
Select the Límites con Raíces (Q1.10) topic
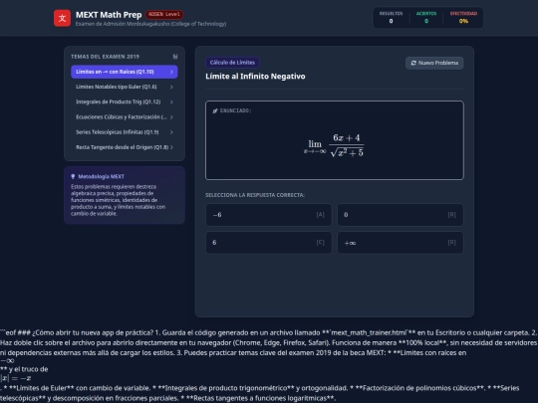tap(125, 72)
